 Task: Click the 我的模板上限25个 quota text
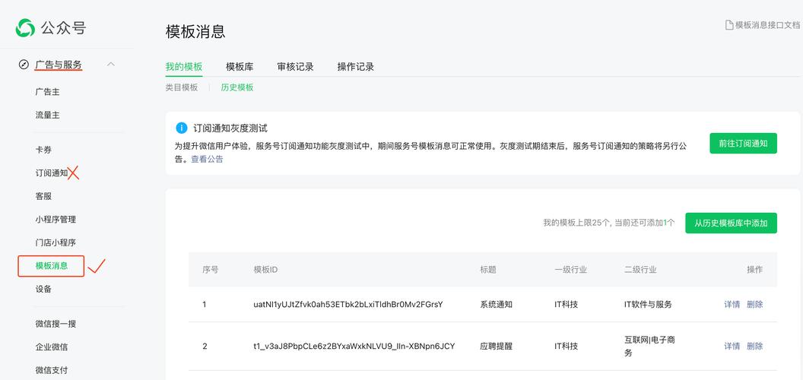pos(609,223)
